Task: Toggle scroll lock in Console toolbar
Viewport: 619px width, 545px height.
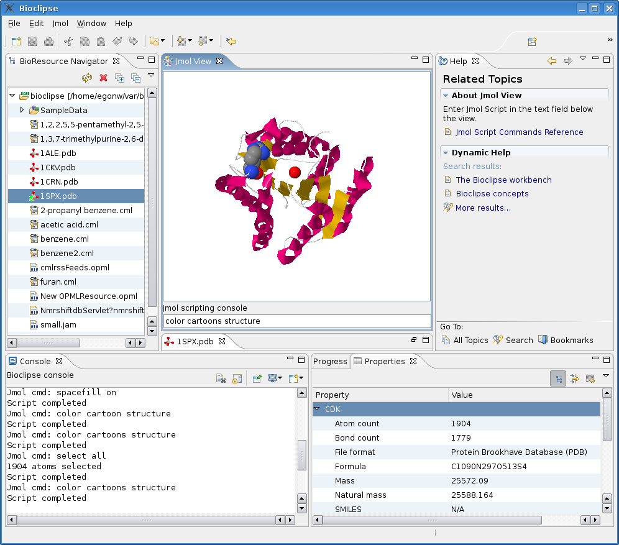Action: click(x=237, y=378)
